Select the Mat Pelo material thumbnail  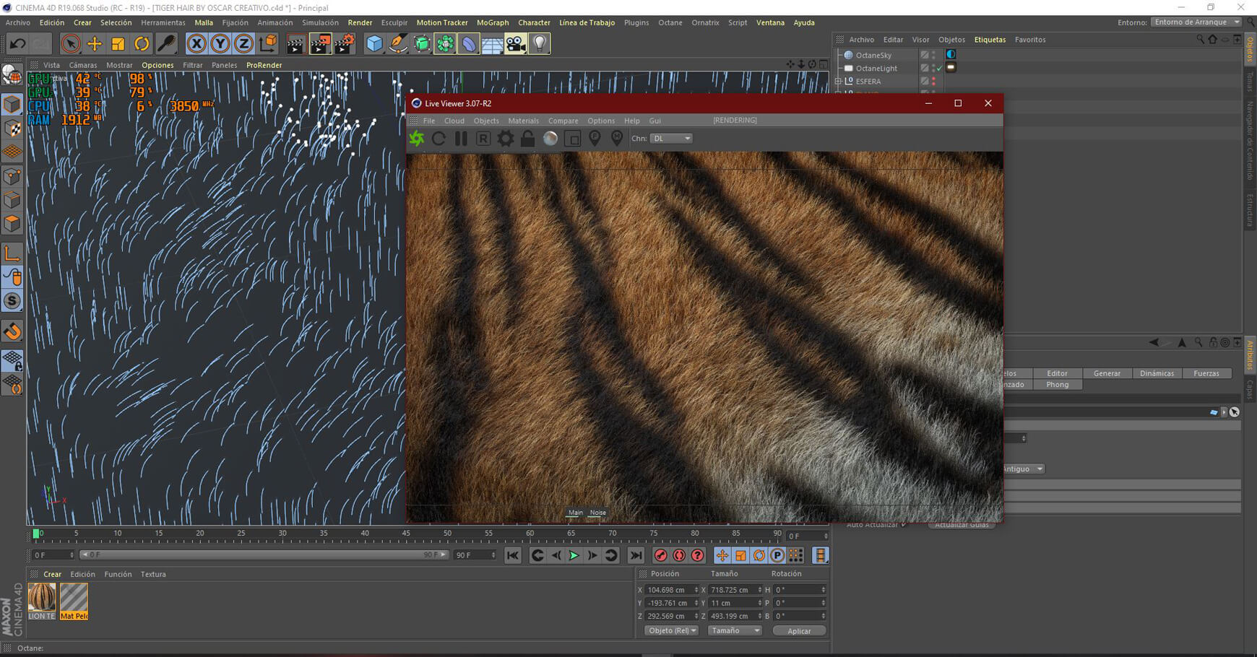74,601
